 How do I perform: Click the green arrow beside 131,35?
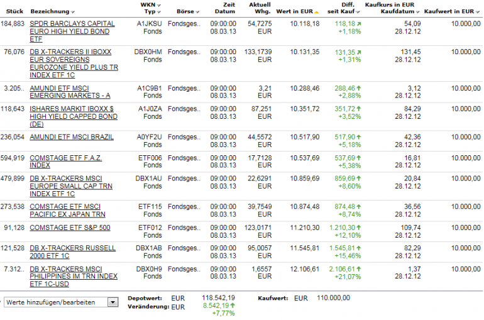[x=359, y=52]
